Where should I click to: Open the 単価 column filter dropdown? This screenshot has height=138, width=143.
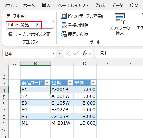(x=93, y=83)
